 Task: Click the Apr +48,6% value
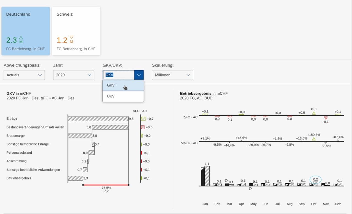coord(241,138)
